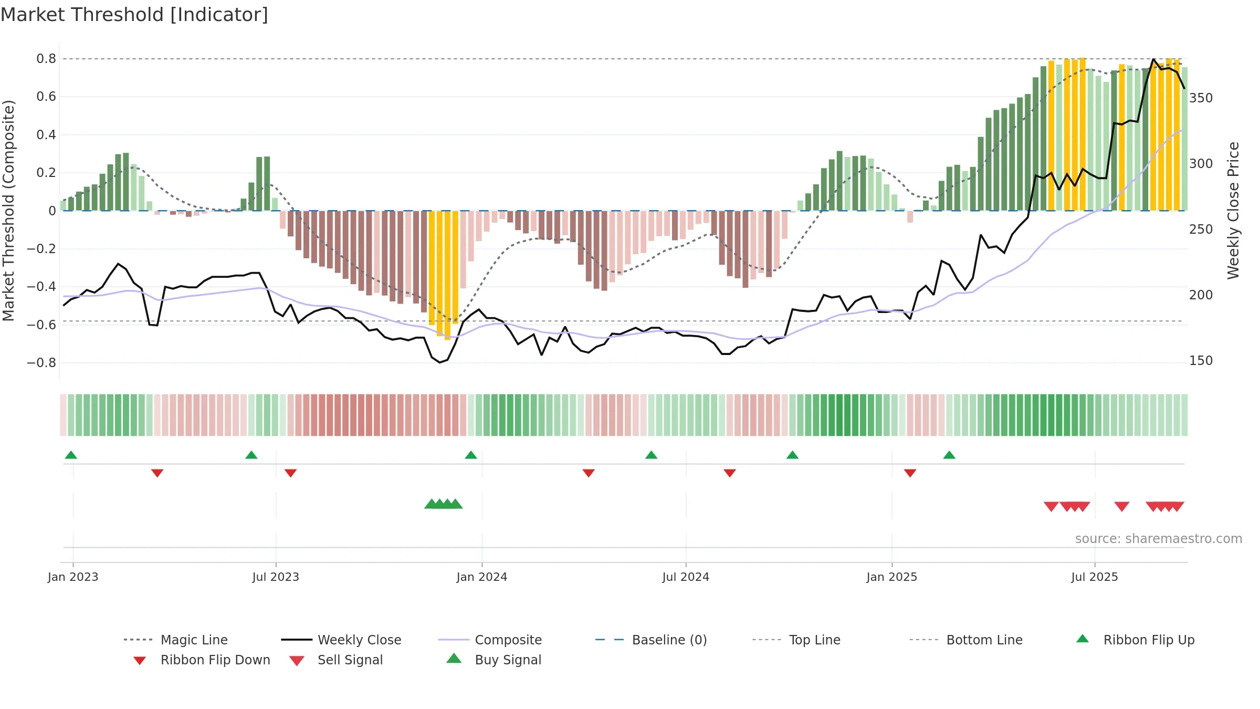Click the Jul 2025 x-axis label
Screen dimensions: 1260x709
[x=1095, y=577]
